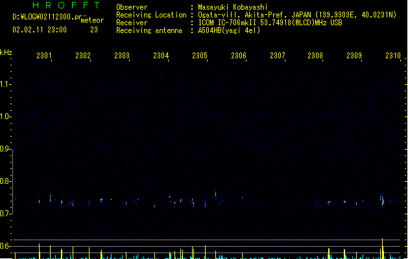Click the 2306 time marker
Screen dimensions: 408x259
pos(239,56)
